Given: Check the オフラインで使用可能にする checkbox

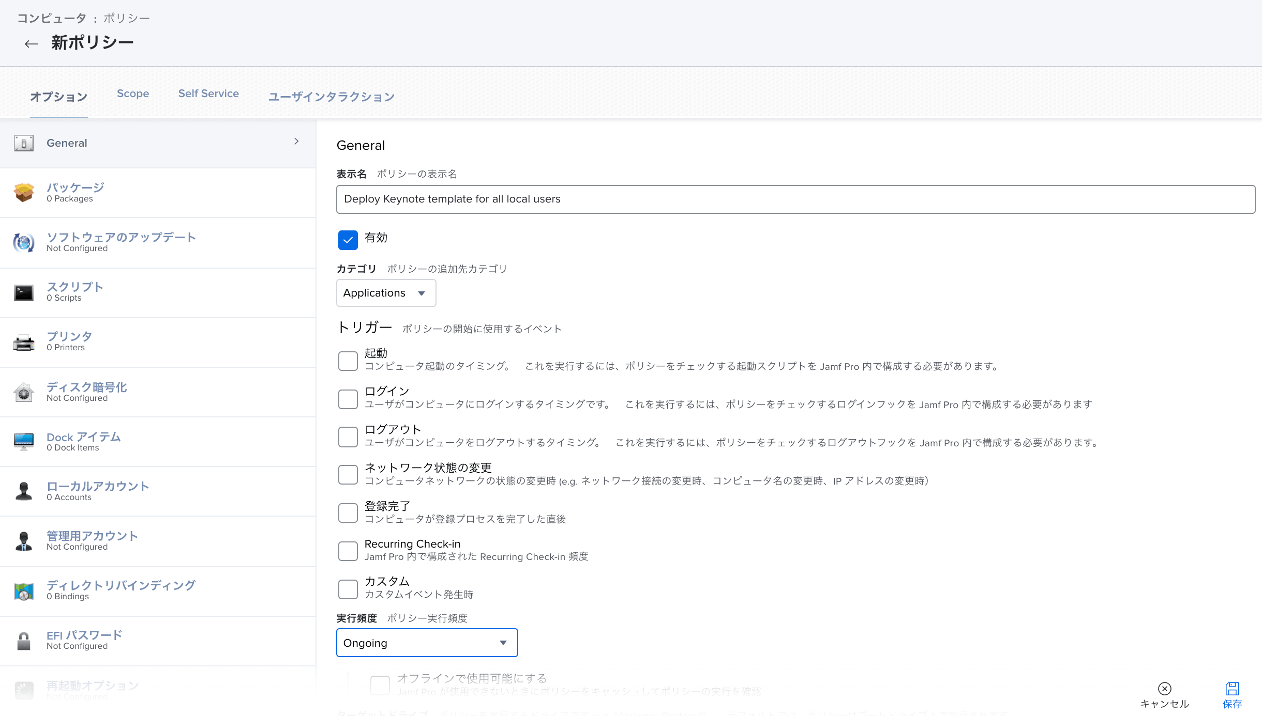Looking at the screenshot, I should pos(380,686).
